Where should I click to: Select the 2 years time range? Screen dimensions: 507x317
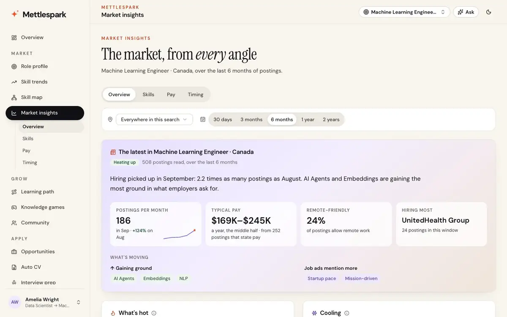(331, 120)
